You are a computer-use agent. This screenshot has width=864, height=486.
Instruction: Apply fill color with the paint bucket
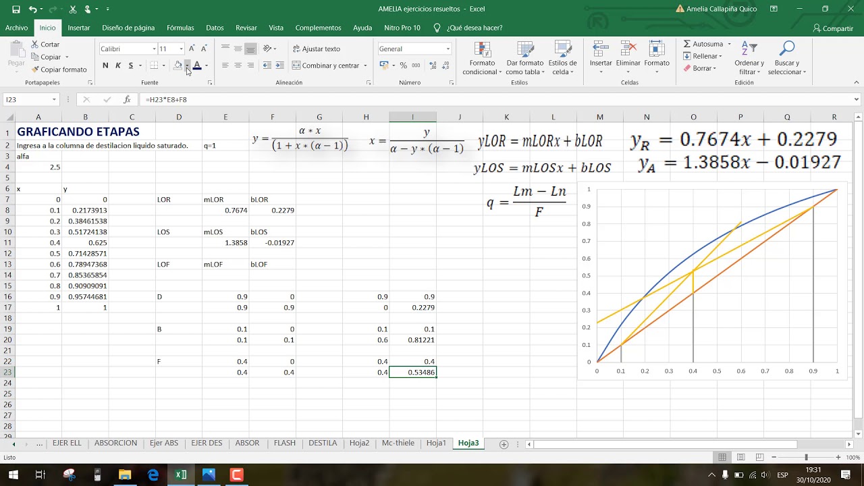[178, 65]
